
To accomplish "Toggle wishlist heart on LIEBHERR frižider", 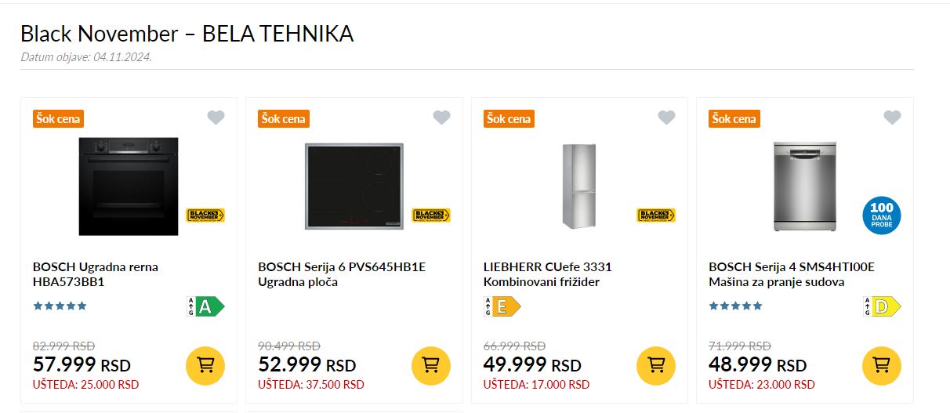I will 666,118.
